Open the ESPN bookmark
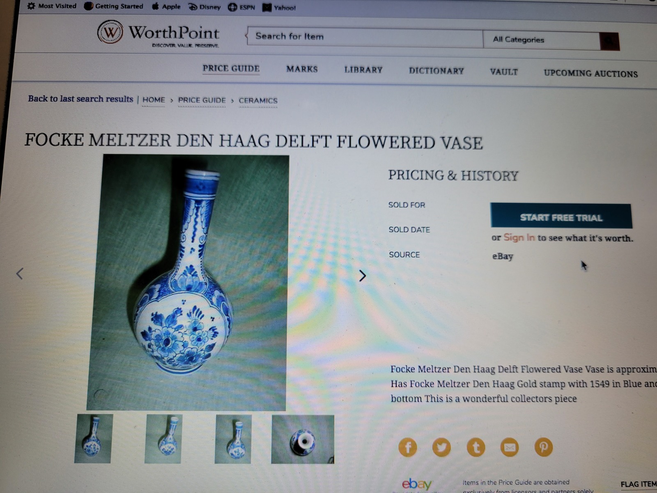The height and width of the screenshot is (493, 657). [241, 7]
